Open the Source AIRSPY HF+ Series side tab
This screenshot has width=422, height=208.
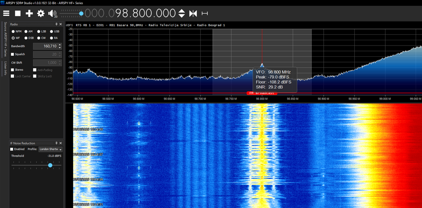tap(5, 40)
